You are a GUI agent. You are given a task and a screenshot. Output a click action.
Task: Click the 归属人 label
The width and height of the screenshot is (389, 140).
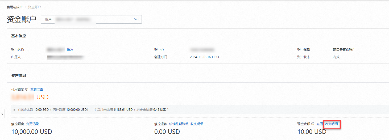coord(16,57)
